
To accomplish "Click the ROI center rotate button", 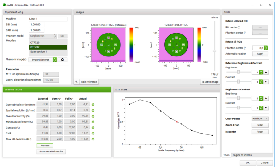I will pyautogui.click(x=260, y=27).
